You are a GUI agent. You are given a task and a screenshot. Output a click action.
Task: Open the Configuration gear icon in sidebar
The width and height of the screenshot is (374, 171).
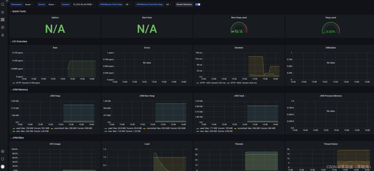[x=3, y=151]
